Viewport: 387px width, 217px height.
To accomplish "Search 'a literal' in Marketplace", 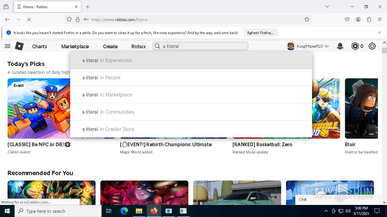I will (x=191, y=95).
